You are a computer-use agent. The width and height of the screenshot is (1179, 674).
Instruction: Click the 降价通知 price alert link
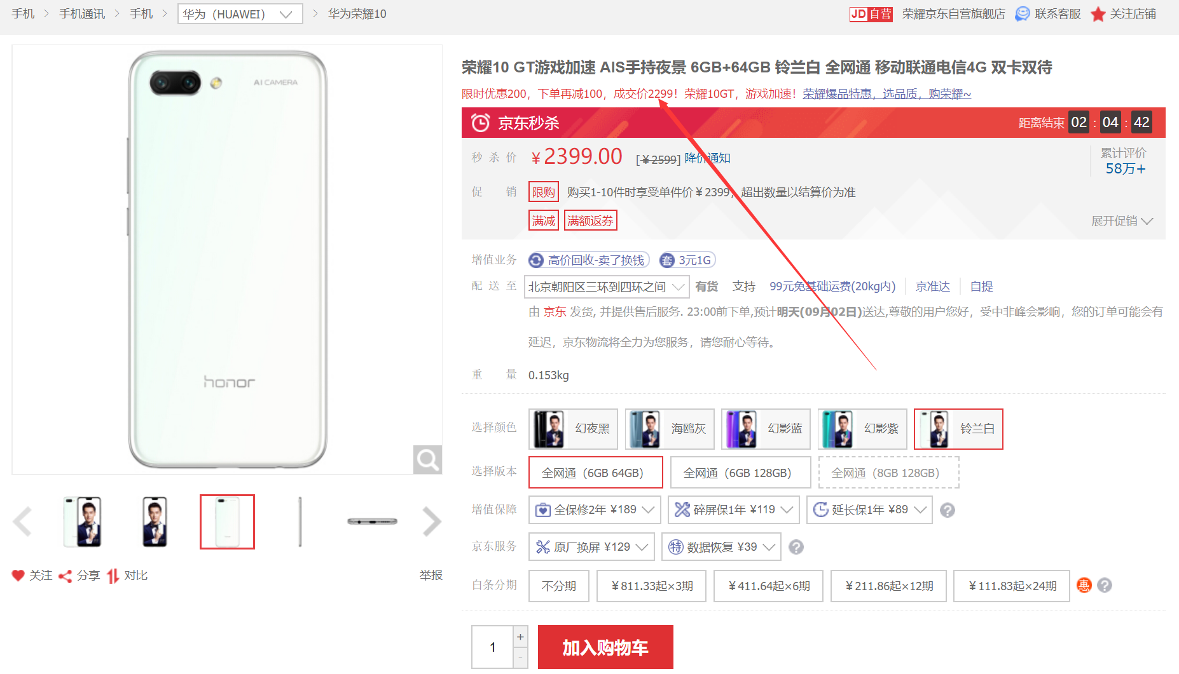pos(707,158)
